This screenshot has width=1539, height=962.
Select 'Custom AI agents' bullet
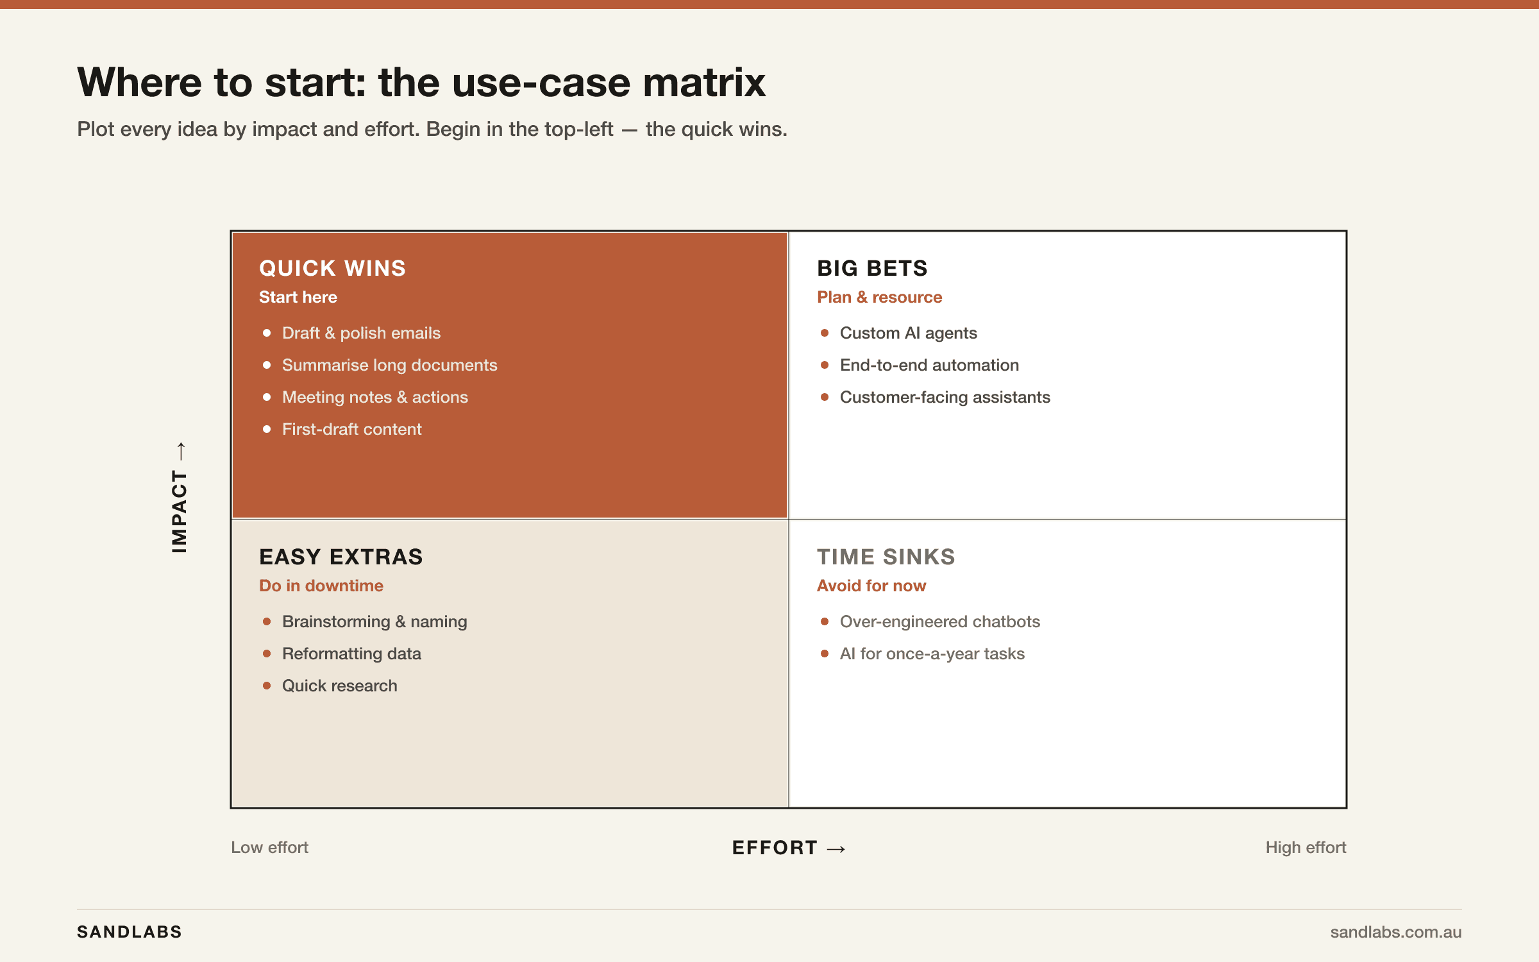tap(909, 333)
